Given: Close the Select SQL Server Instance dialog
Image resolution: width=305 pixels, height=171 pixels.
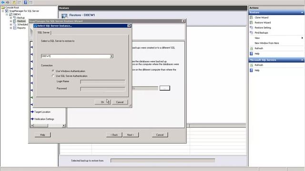Looking at the screenshot, I should 129,26.
